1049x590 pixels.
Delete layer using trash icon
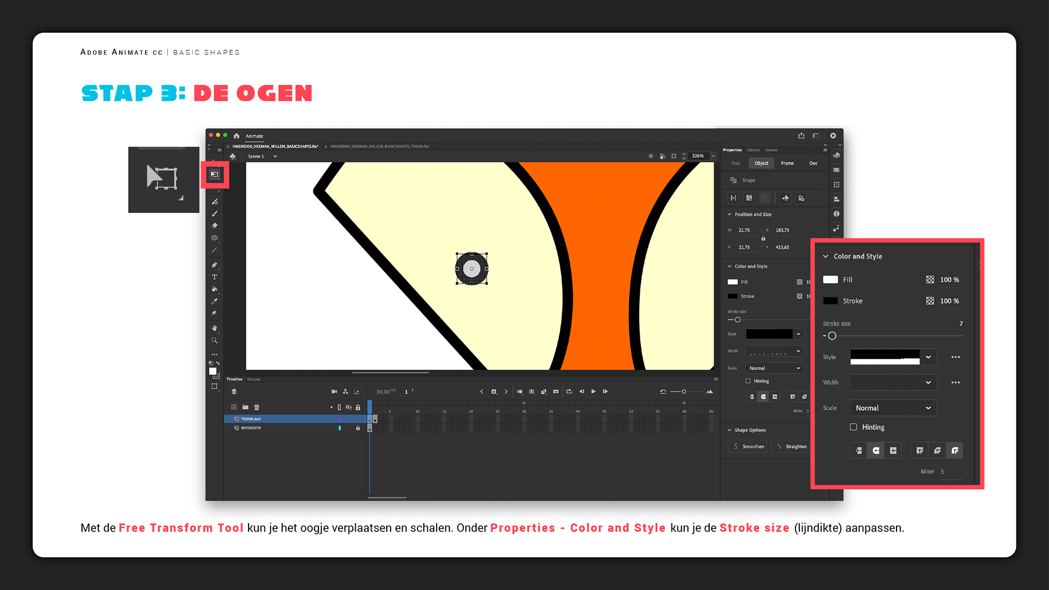pos(257,407)
